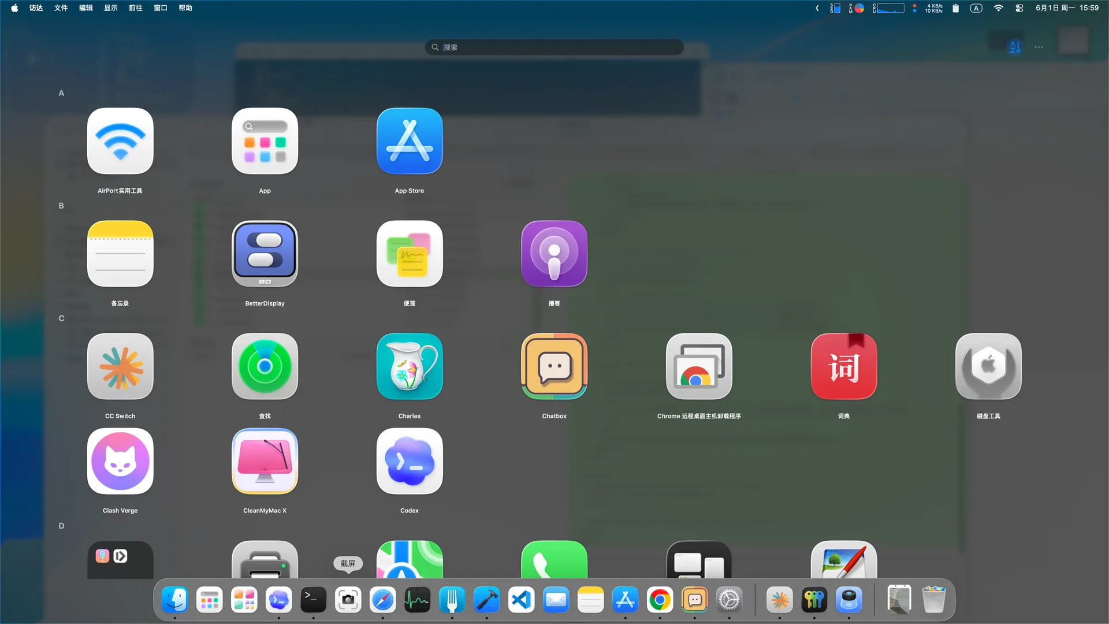Open the Downloads stack in the Dock
This screenshot has width=1109, height=624.
point(899,600)
